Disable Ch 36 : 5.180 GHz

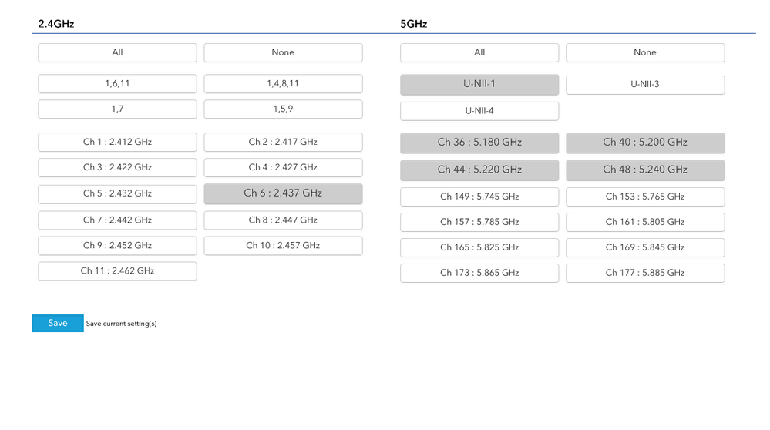pos(479,143)
